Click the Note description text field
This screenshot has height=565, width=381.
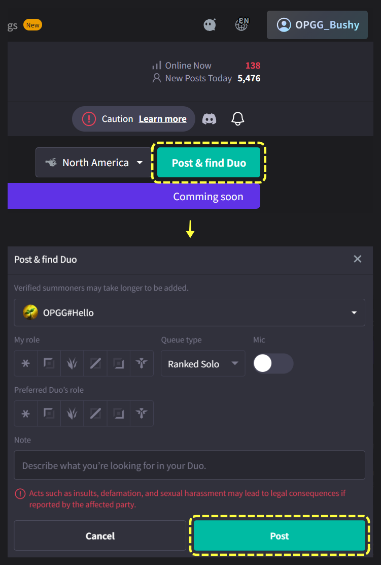click(189, 465)
